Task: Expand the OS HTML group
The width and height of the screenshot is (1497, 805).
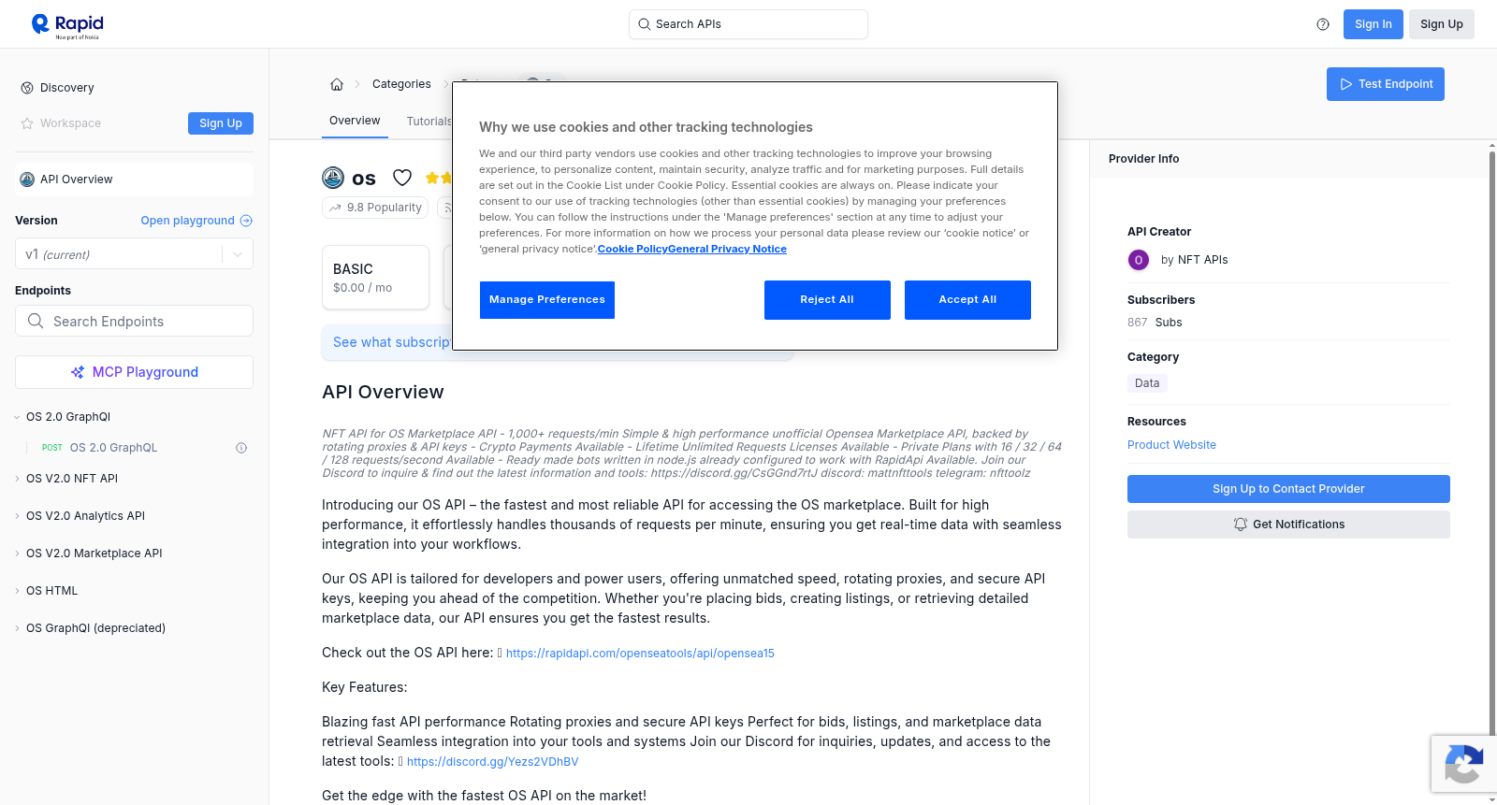Action: coord(17,591)
